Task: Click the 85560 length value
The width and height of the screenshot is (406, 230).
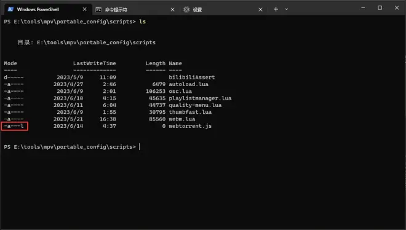Action: pos(157,119)
